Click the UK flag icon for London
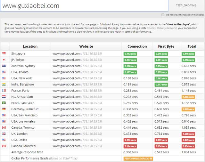Screen dimensions: 205x162 4,134
